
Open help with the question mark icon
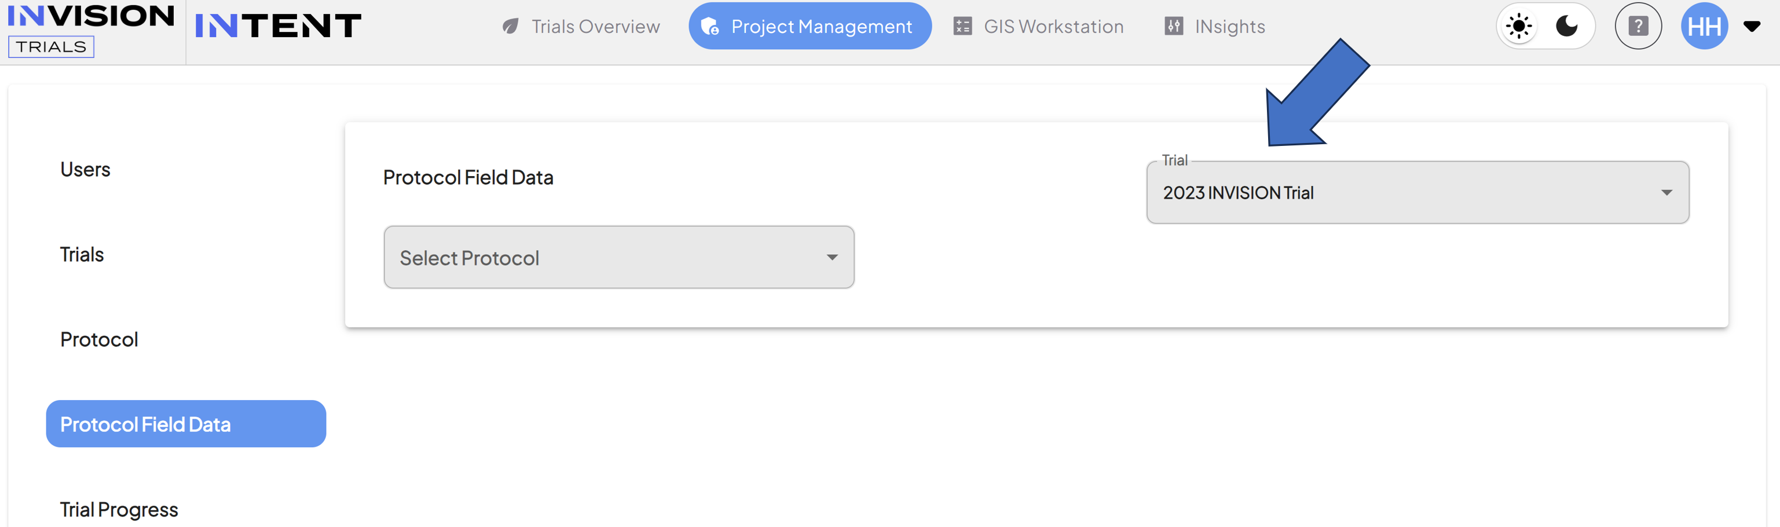[x=1638, y=26]
